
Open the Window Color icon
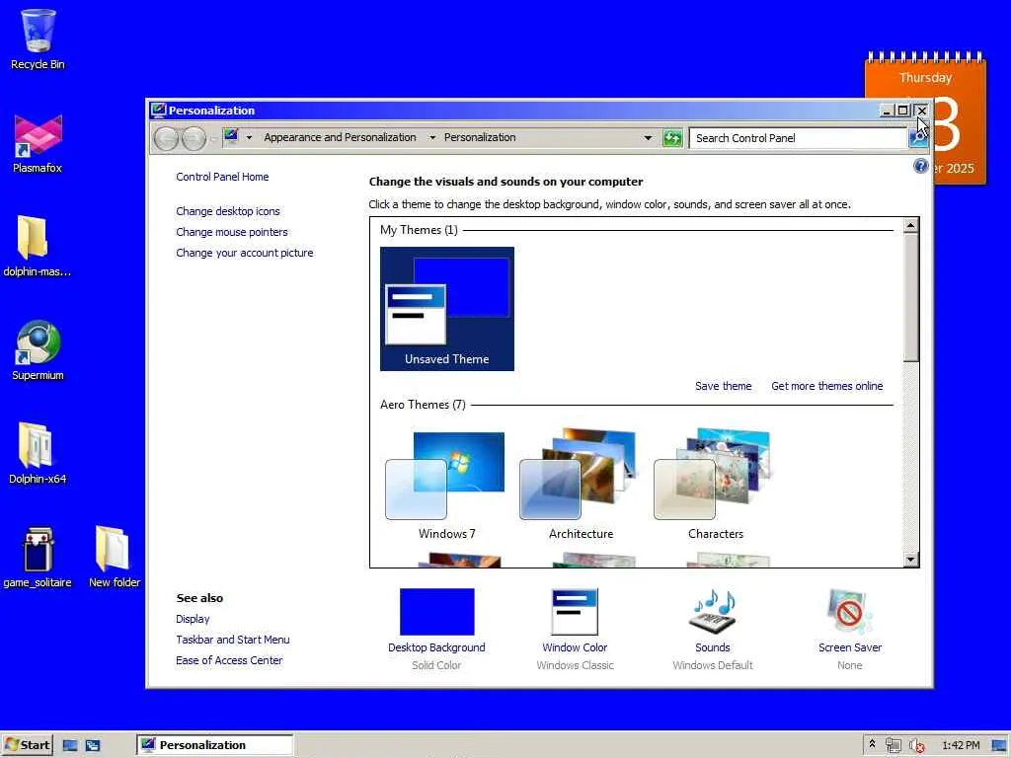pyautogui.click(x=575, y=612)
